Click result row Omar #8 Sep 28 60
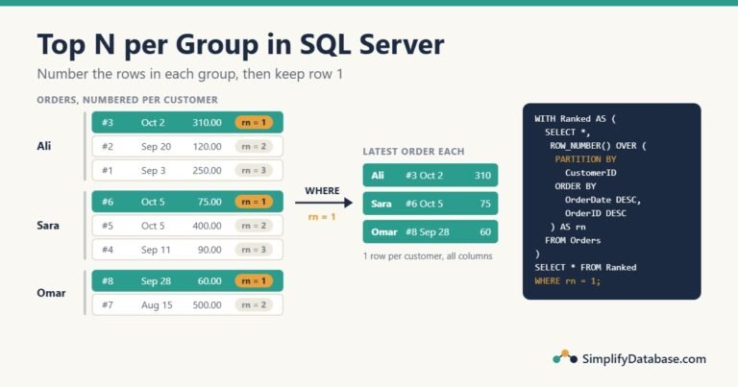738x387 pixels. tap(430, 231)
